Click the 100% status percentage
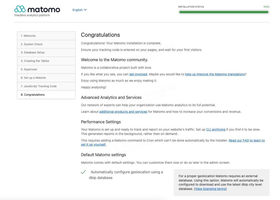 point(266,7)
